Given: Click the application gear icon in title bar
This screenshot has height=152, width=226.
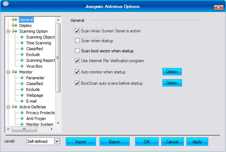Looking at the screenshot, I should [6, 4].
